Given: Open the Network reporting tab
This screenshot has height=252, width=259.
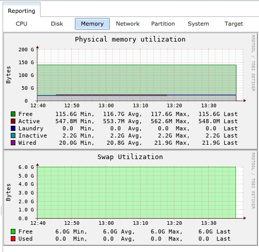Looking at the screenshot, I should 128,24.
